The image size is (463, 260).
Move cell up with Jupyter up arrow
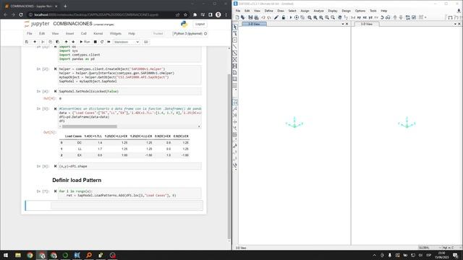click(66, 42)
